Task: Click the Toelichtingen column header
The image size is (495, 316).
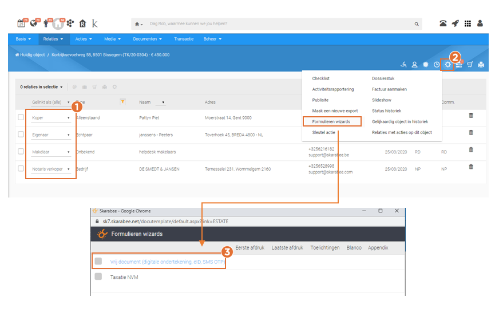Action: pos(325,248)
